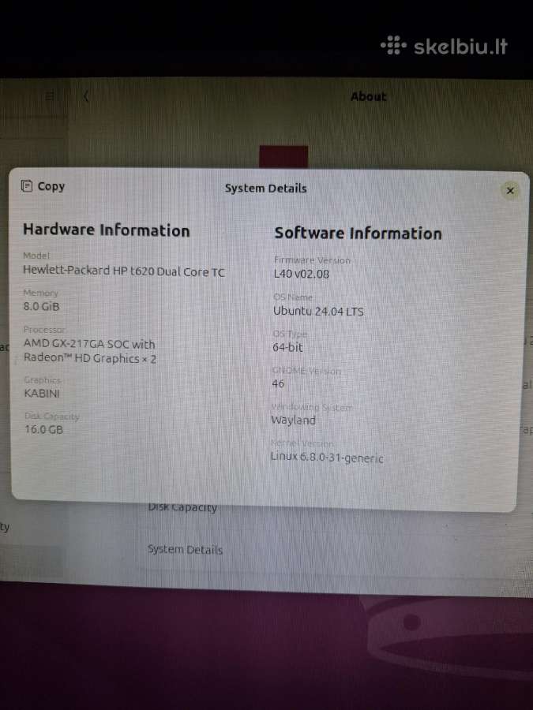This screenshot has width=533, height=710.
Task: Select the graphics value 'KABINI'
Action: [x=42, y=393]
